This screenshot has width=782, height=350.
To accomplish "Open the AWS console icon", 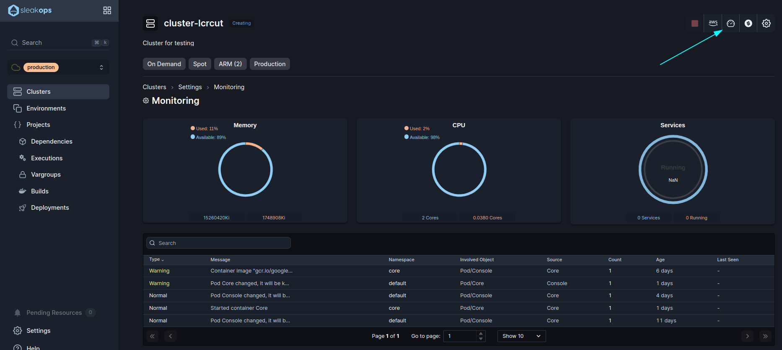I will tap(713, 23).
